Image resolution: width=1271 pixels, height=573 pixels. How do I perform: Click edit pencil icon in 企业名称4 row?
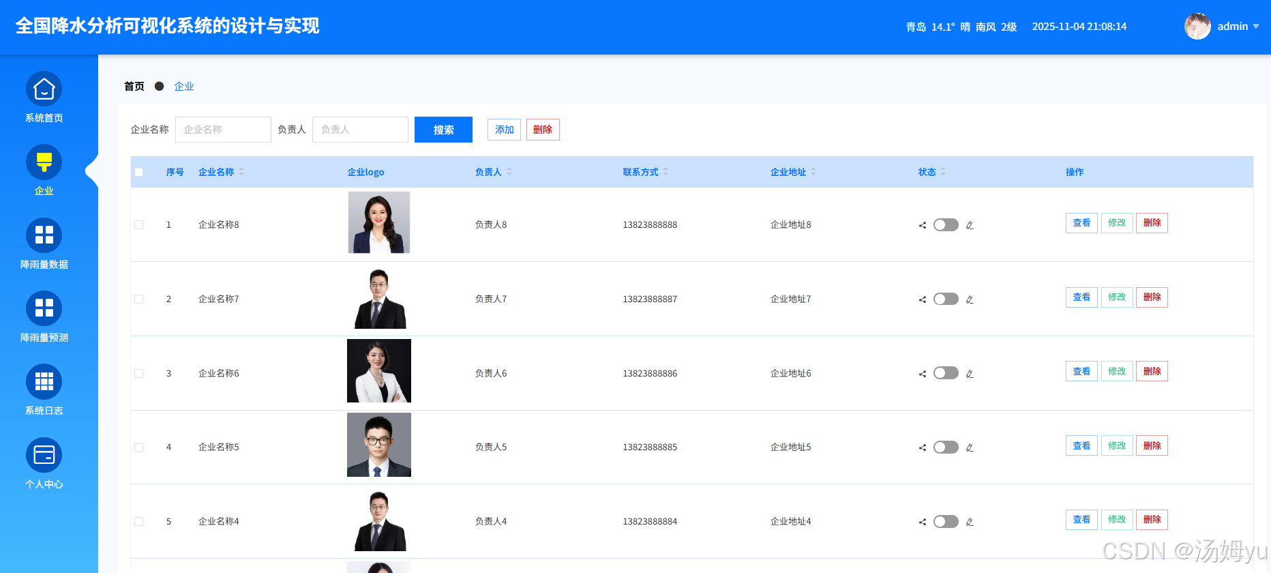point(970,522)
